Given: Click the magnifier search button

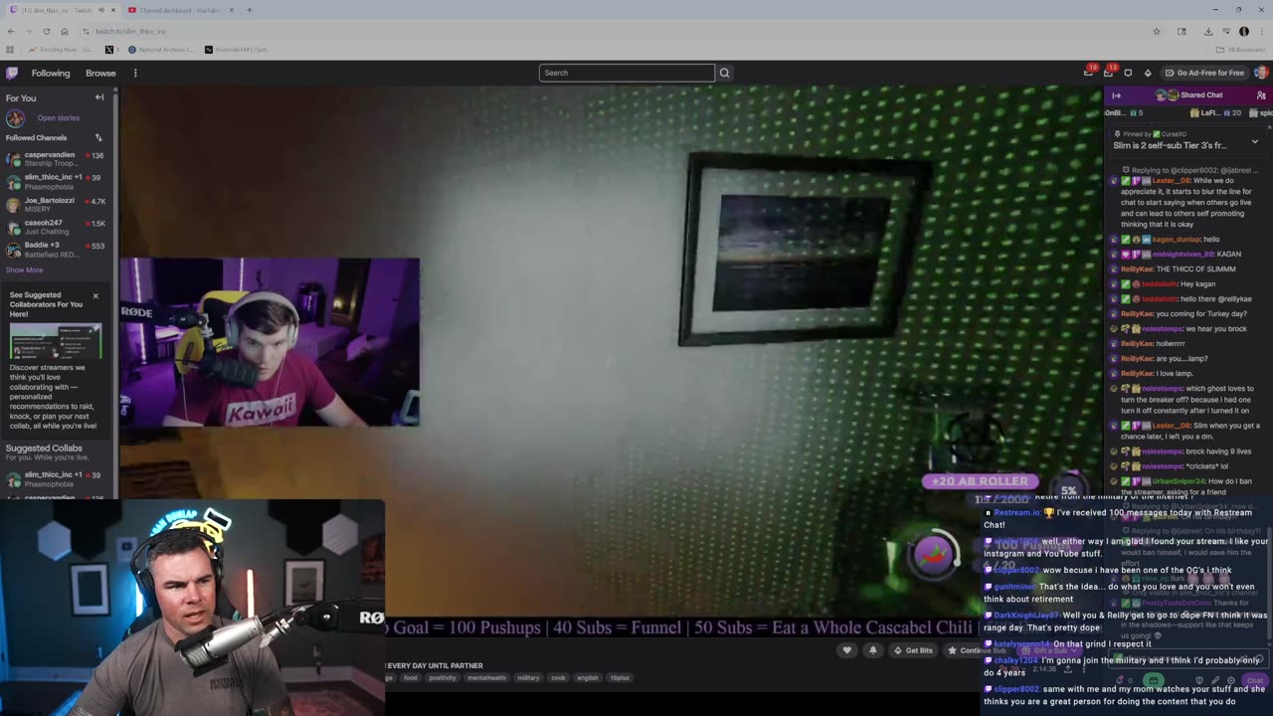Looking at the screenshot, I should [x=724, y=73].
